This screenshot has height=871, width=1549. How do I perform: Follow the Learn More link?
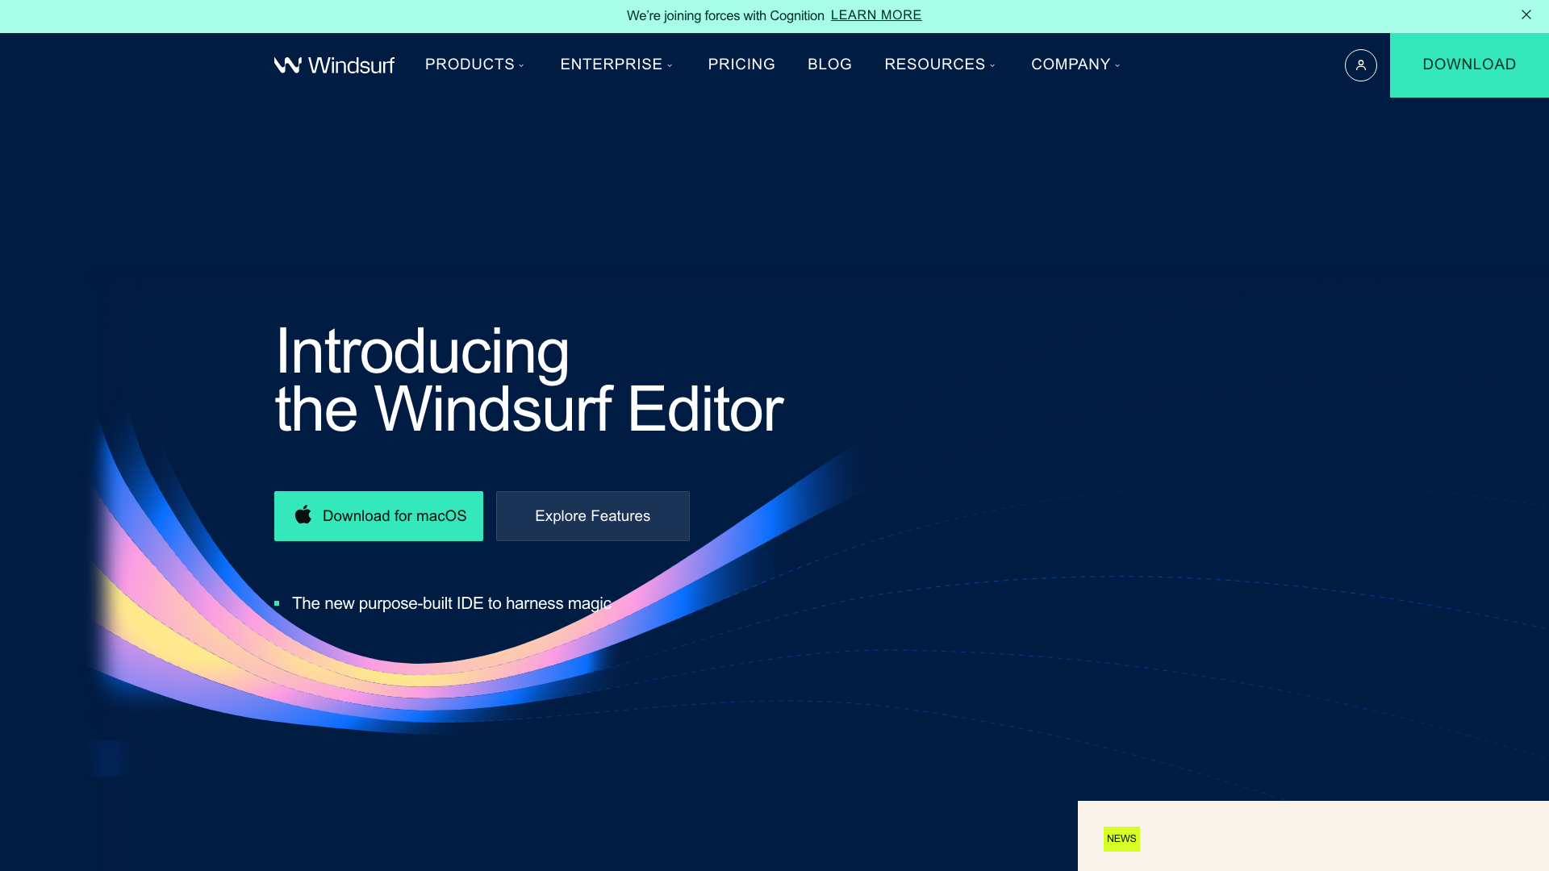coord(876,15)
